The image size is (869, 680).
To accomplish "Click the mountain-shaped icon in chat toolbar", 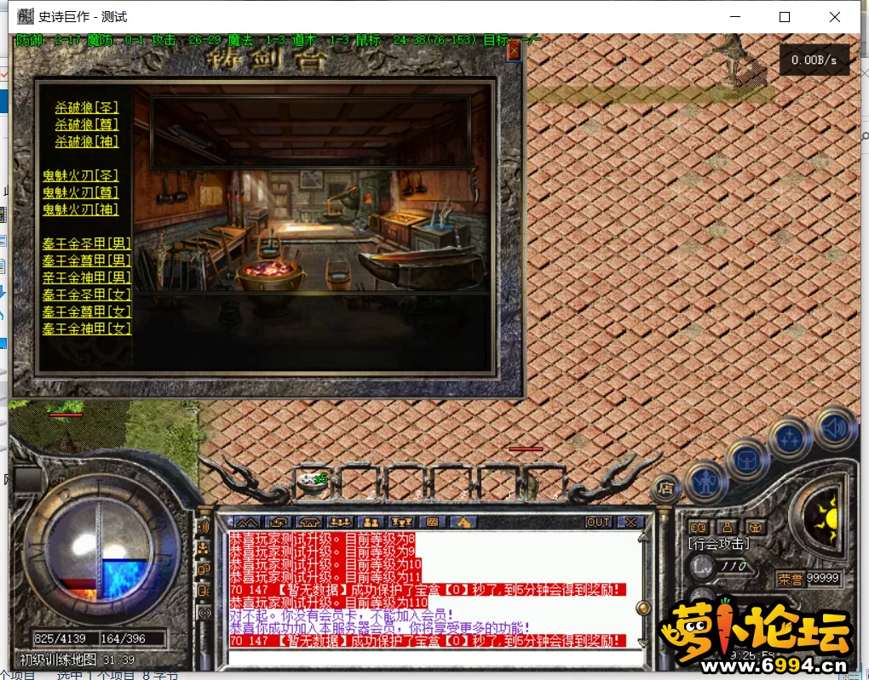I will (x=247, y=523).
